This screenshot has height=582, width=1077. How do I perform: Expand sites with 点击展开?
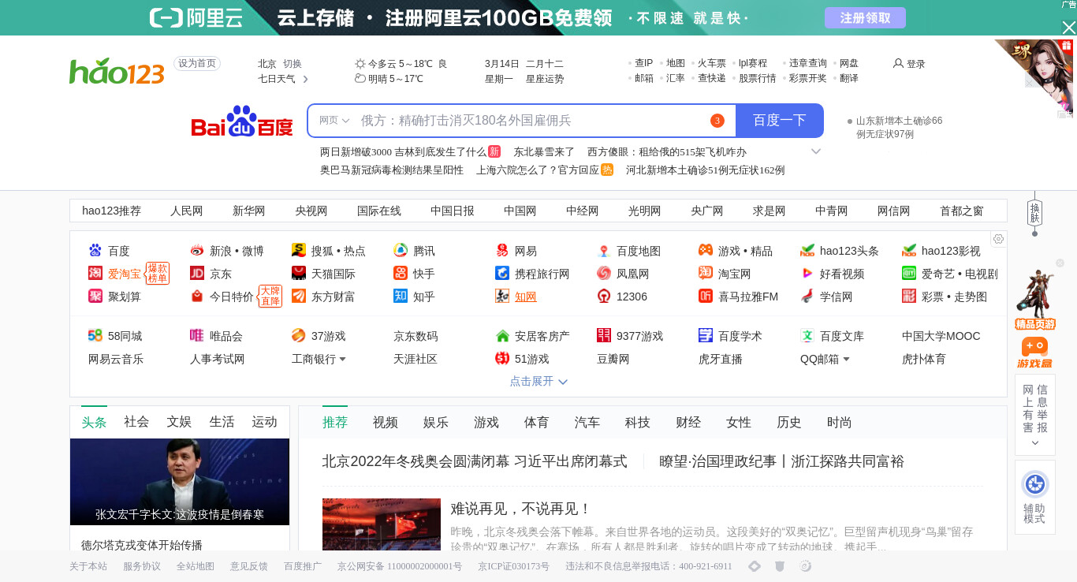[x=538, y=381]
